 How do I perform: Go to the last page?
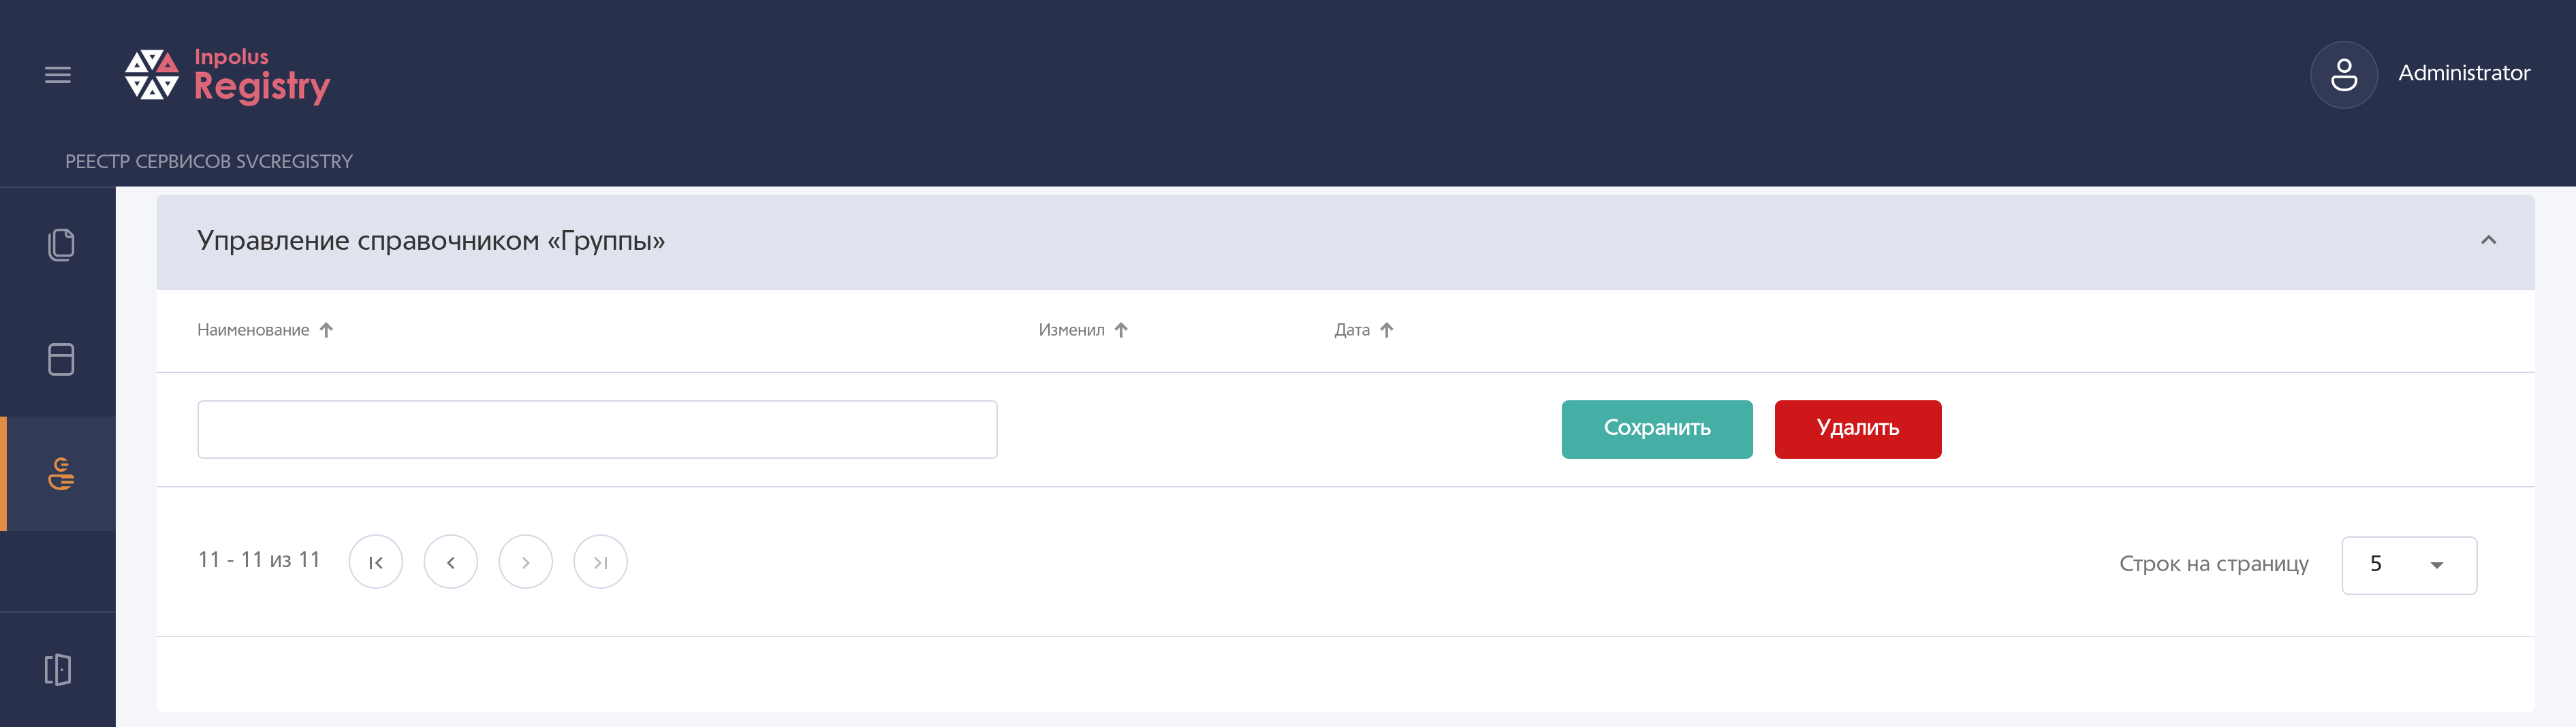[x=601, y=562]
